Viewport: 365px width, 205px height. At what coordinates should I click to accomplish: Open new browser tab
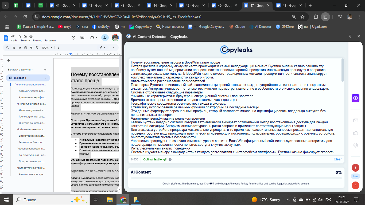pos(310,5)
